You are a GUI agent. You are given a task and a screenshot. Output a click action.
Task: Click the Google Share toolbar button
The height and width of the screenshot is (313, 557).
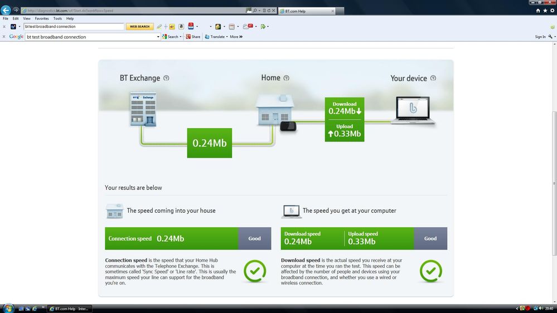click(x=193, y=37)
